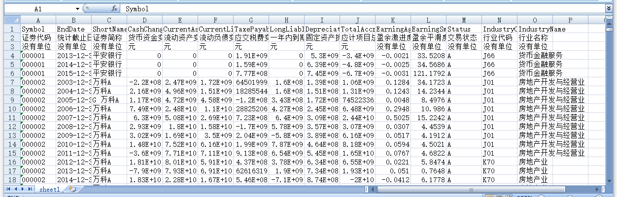The image size is (617, 197).
Task: Click cell with value 28825206
Action: [251, 109]
